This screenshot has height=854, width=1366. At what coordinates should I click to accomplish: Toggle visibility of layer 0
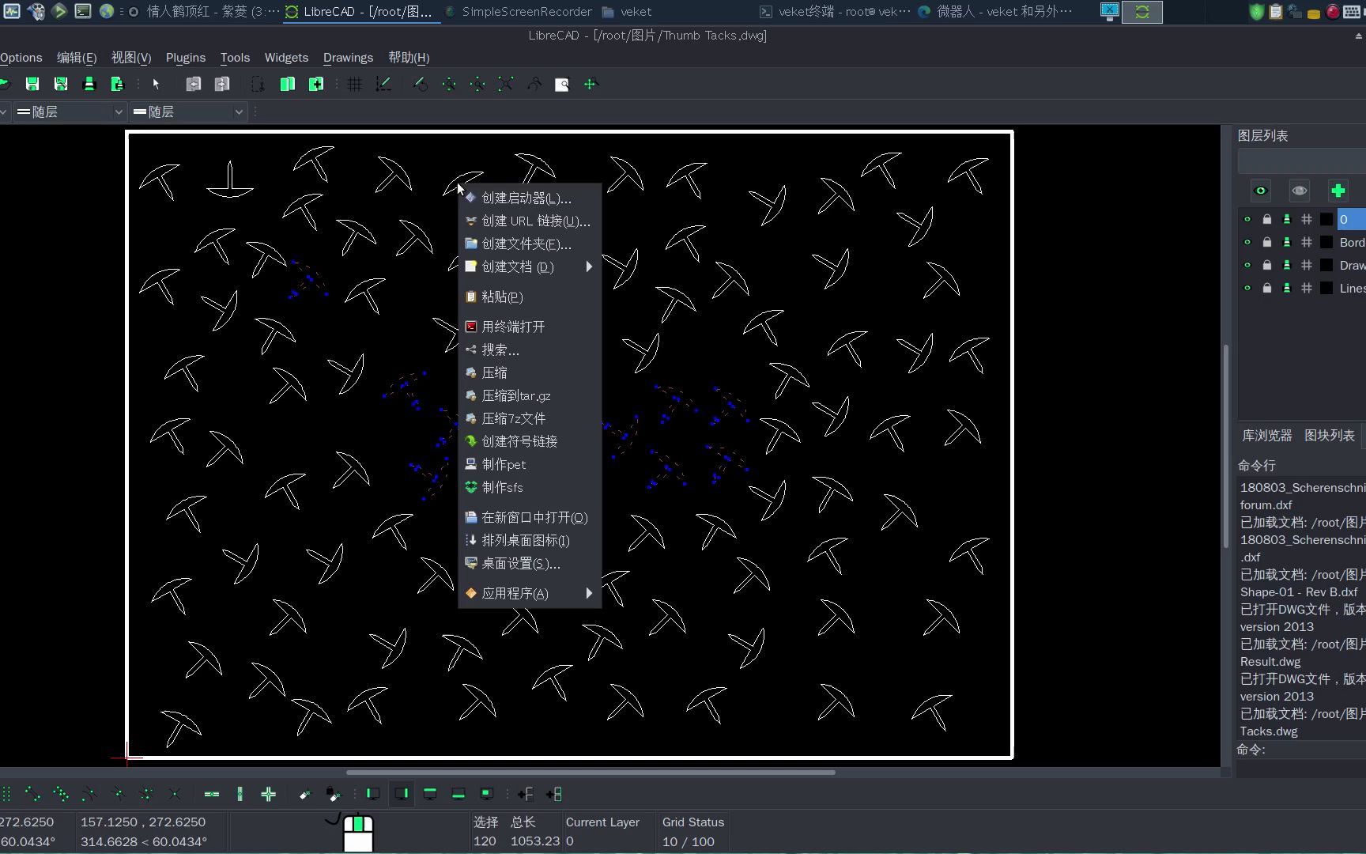[x=1247, y=219]
